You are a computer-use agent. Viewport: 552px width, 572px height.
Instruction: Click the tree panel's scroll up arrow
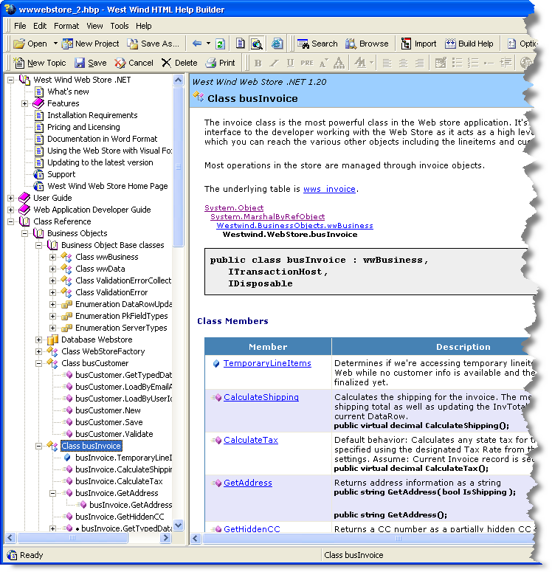(178, 80)
